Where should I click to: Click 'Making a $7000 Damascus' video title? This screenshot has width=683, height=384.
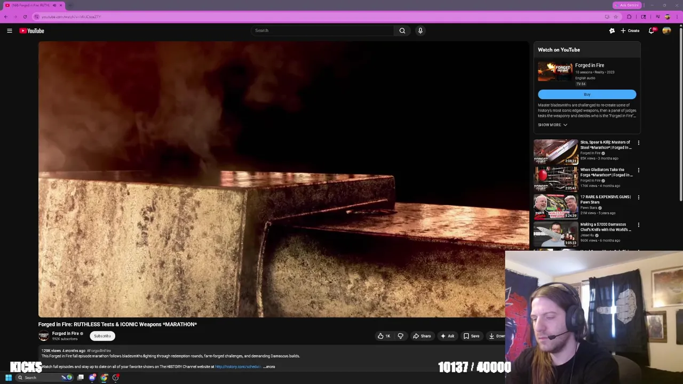pyautogui.click(x=606, y=227)
